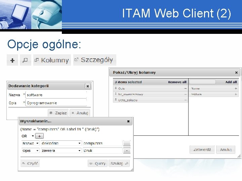Click the Nazwa field containing software
This screenshot has height=181, width=242.
click(x=56, y=95)
